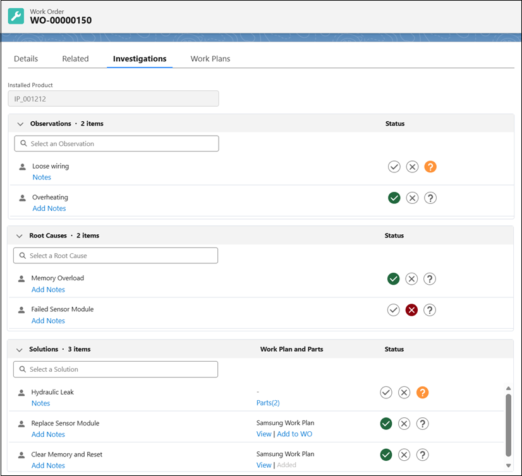The width and height of the screenshot is (522, 476).
Task: Toggle Replace Sensor Module green check
Action: [x=386, y=424]
